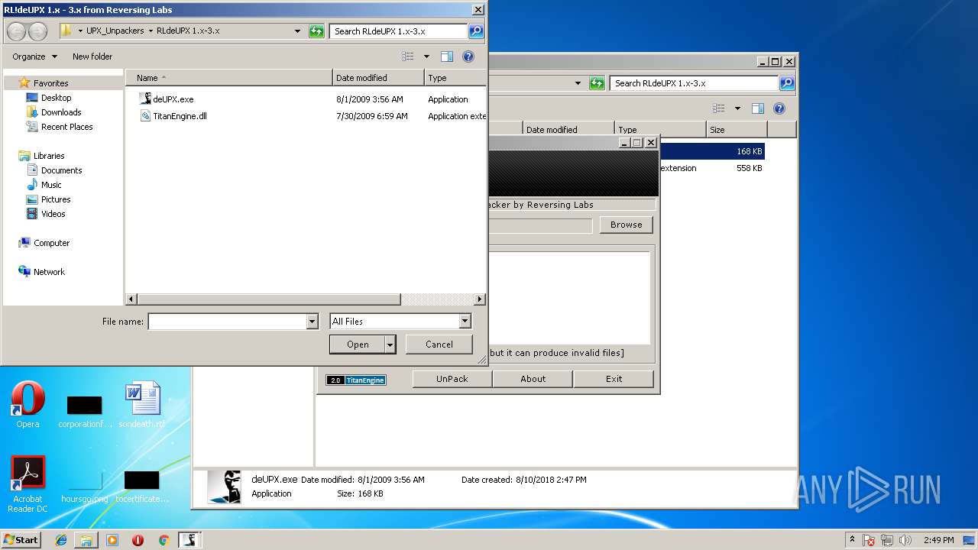978x550 pixels.
Task: Click the taskbar clock showing 2:49 PM
Action: click(x=938, y=540)
